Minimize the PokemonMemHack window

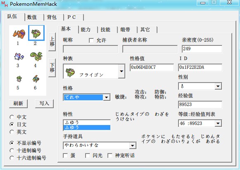point(203,3)
